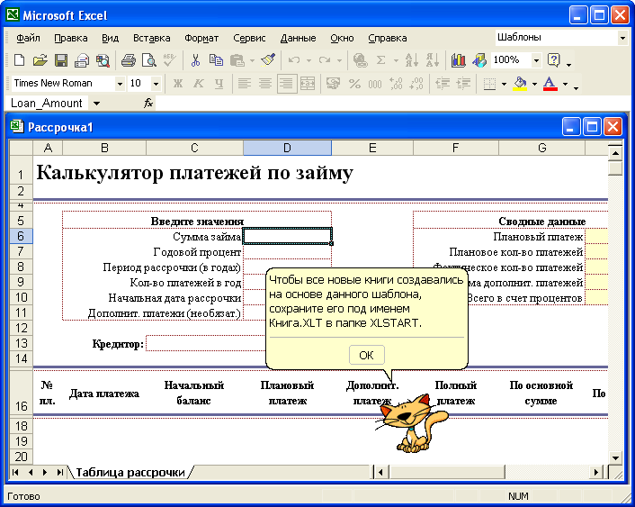
Task: Go to last sheet navigation arrow
Action: 60,472
